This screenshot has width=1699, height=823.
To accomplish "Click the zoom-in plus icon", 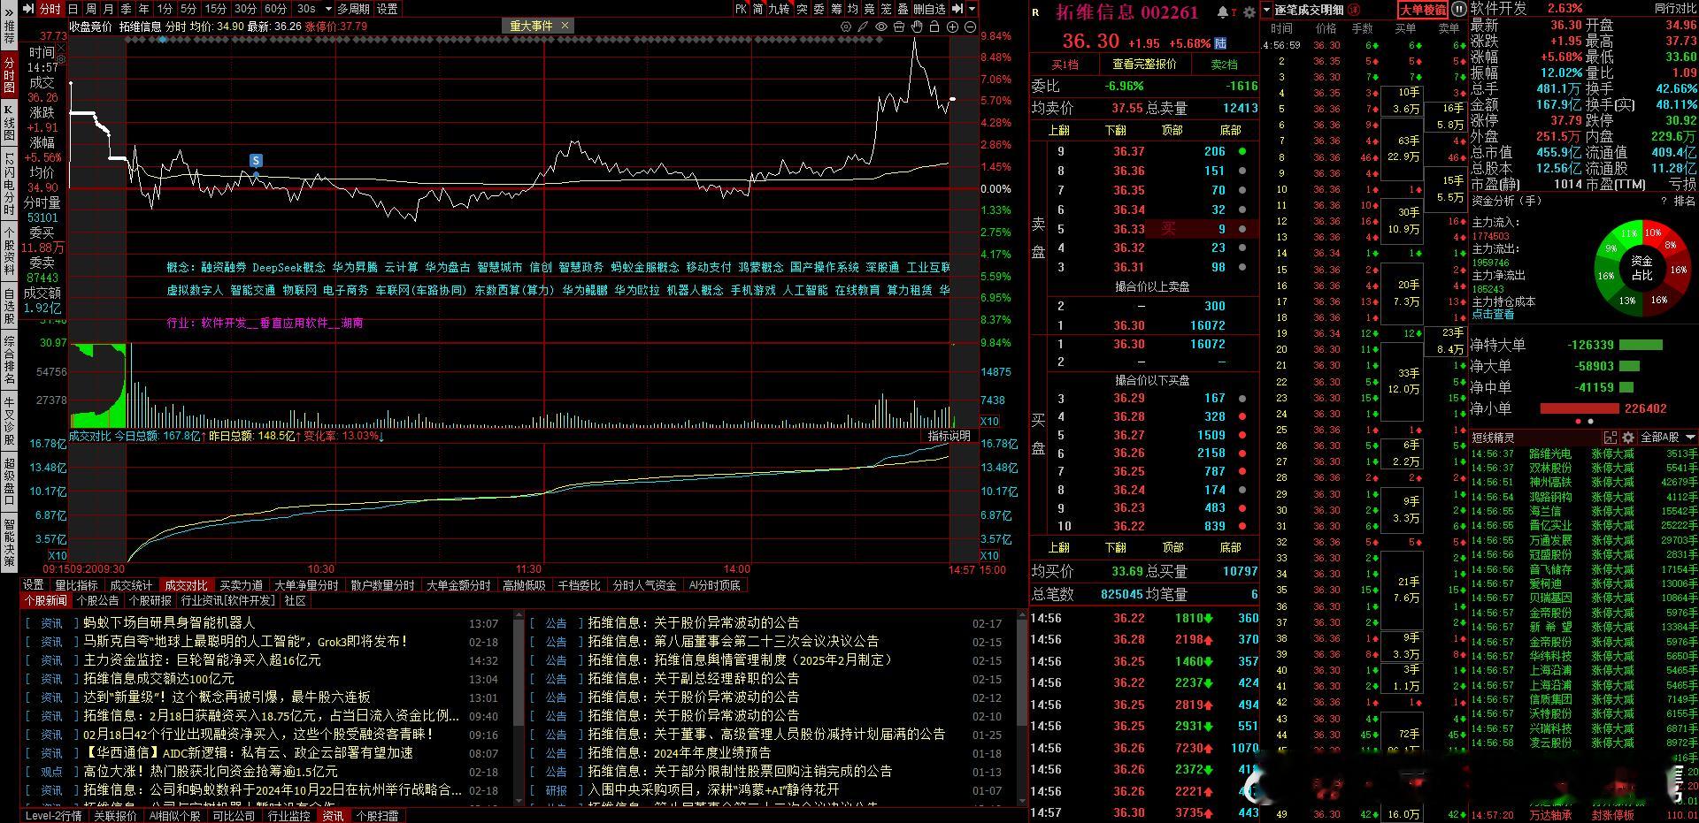I will (953, 27).
